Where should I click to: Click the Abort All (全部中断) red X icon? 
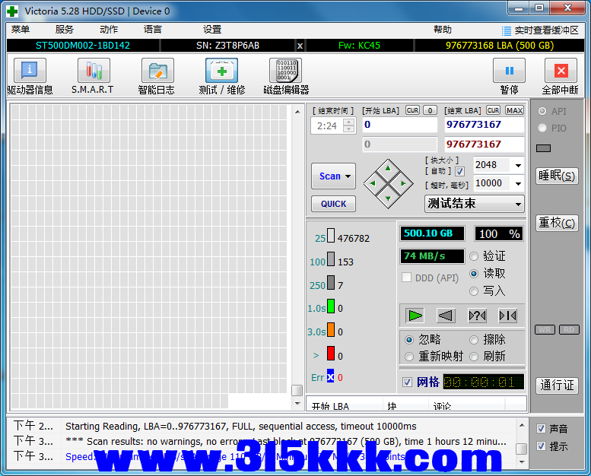point(561,71)
